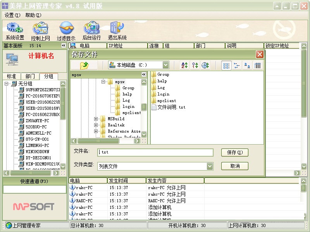This screenshot has width=310, height=232.
Task: Switch file view to small list mode
Action: coord(227,65)
